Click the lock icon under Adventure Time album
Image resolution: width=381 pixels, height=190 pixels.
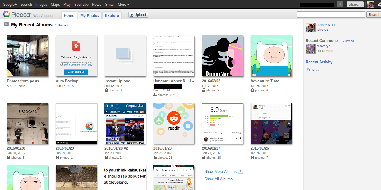[x=252, y=90]
